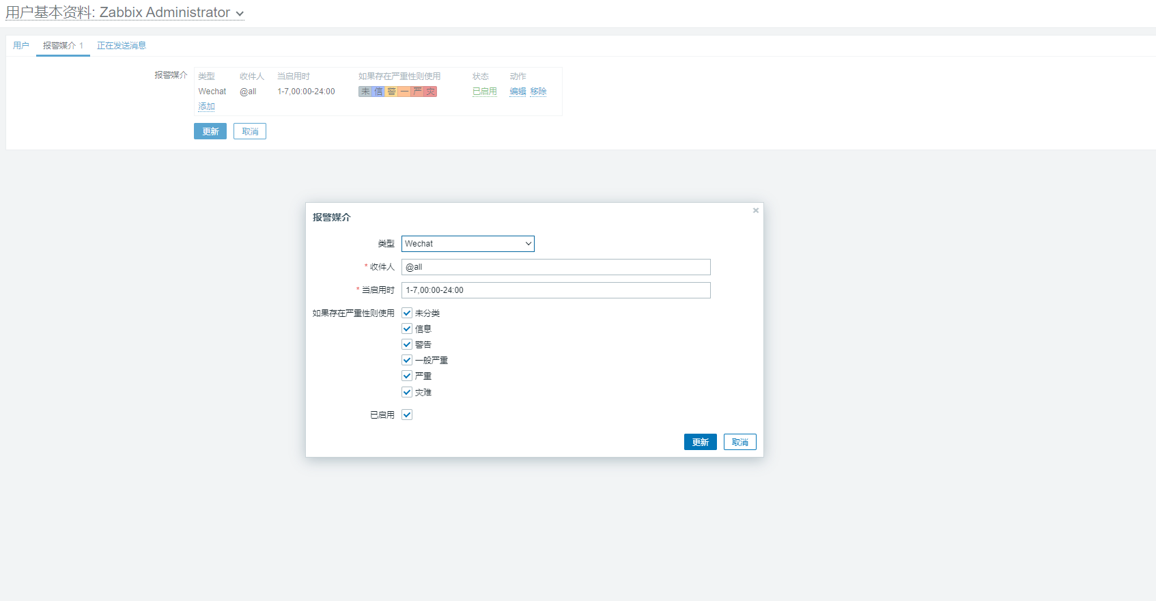Uncheck the 一般严重 severity checkbox
The width and height of the screenshot is (1156, 601).
point(407,360)
